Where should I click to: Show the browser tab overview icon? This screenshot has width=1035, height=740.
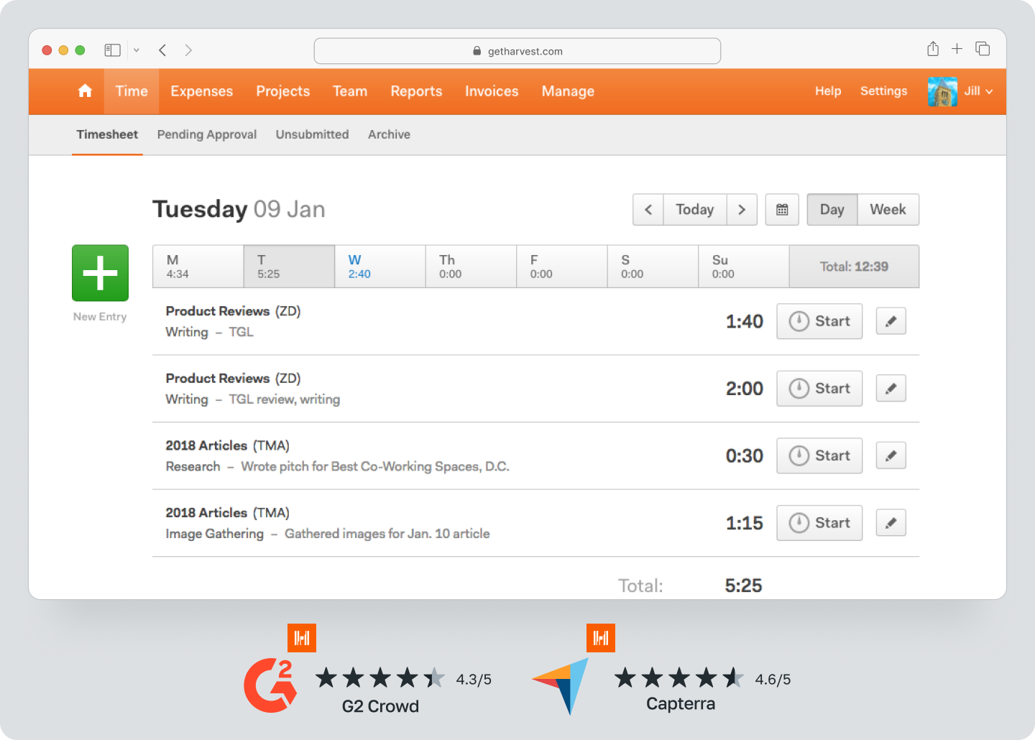983,49
